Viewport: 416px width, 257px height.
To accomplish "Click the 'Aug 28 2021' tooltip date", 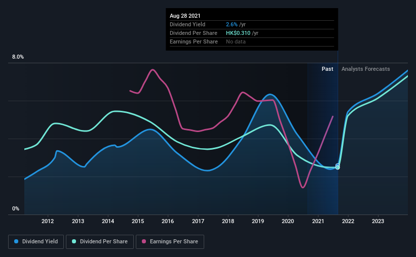I will [x=185, y=16].
